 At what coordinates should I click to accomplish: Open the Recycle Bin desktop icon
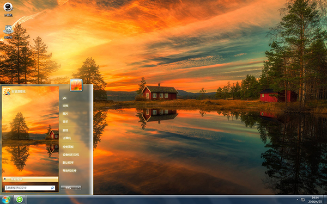click(8, 32)
